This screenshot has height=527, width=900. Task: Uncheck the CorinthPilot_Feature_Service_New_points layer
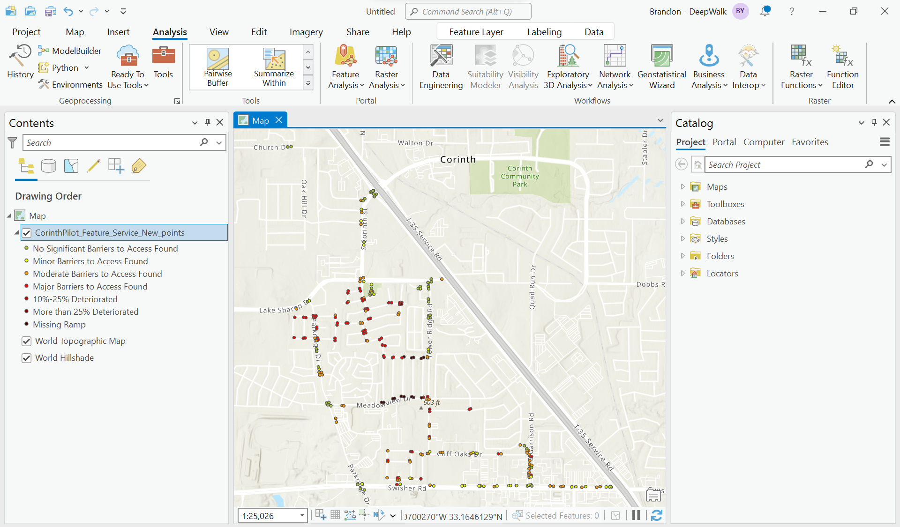(x=27, y=232)
